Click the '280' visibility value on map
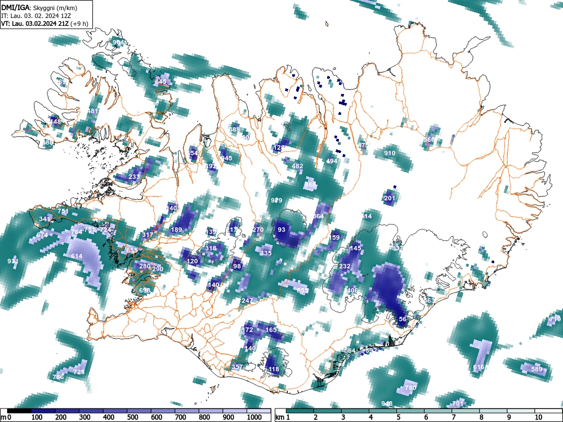The image size is (563, 422). click(145, 266)
